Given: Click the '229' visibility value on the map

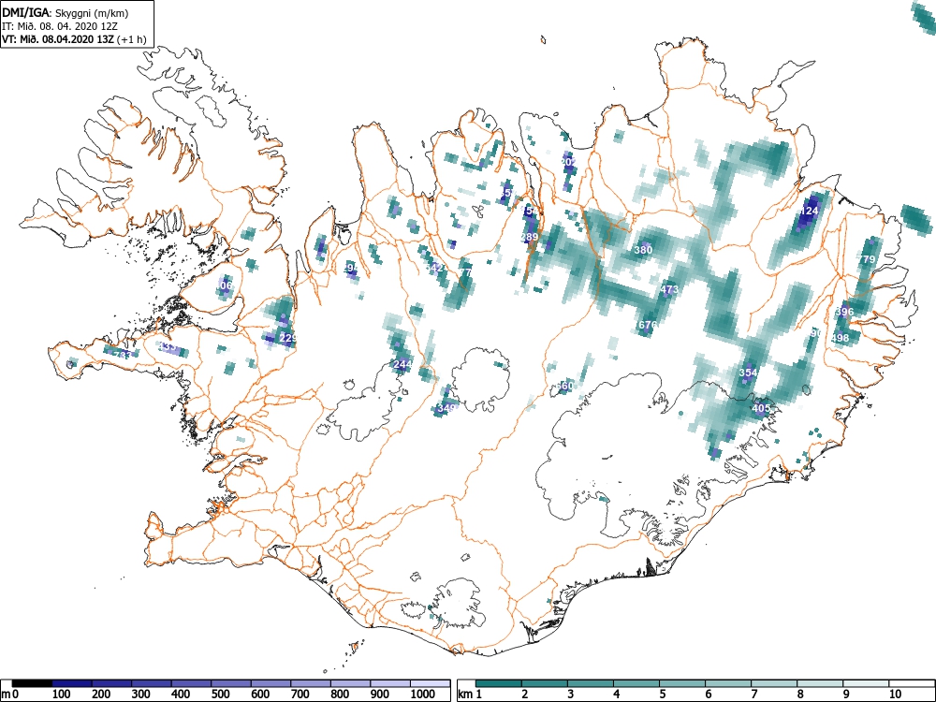Looking at the screenshot, I should 287,339.
